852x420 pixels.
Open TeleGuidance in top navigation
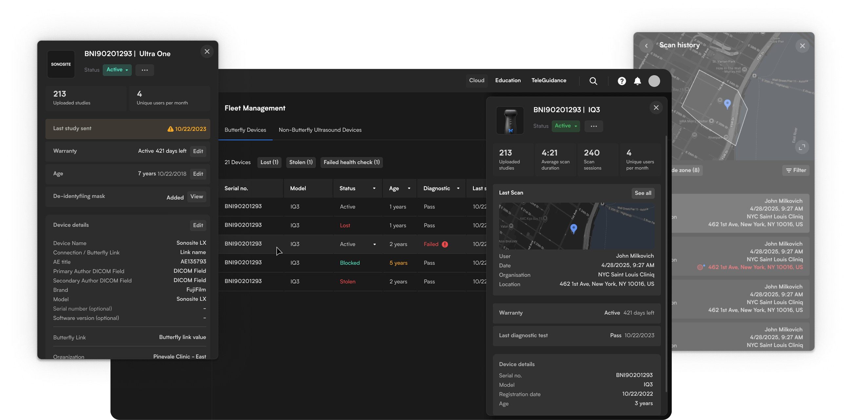(549, 81)
